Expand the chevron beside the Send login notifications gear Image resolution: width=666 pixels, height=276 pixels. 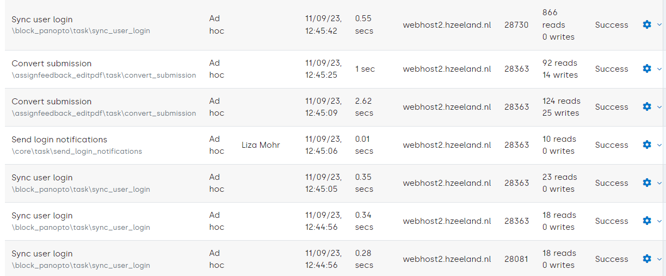(659, 145)
